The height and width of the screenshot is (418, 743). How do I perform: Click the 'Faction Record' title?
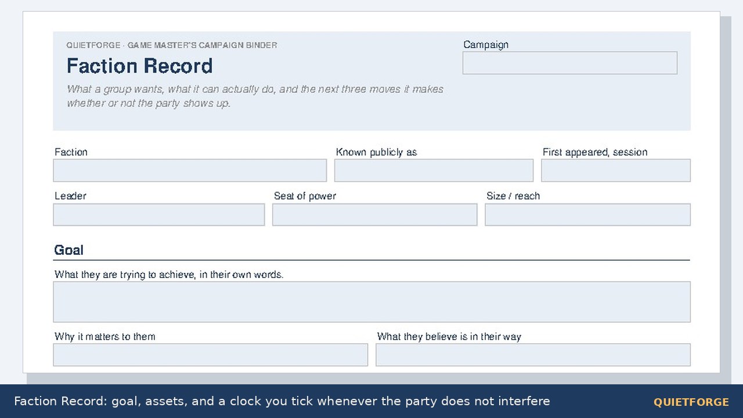tap(140, 66)
